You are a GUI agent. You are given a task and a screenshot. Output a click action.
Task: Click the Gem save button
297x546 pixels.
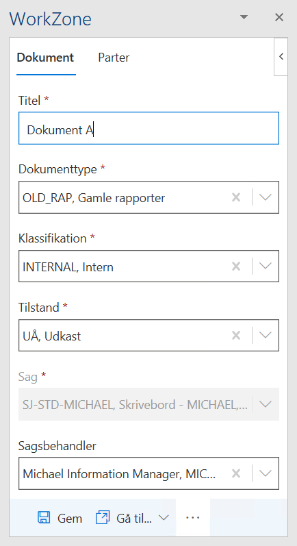[60, 518]
